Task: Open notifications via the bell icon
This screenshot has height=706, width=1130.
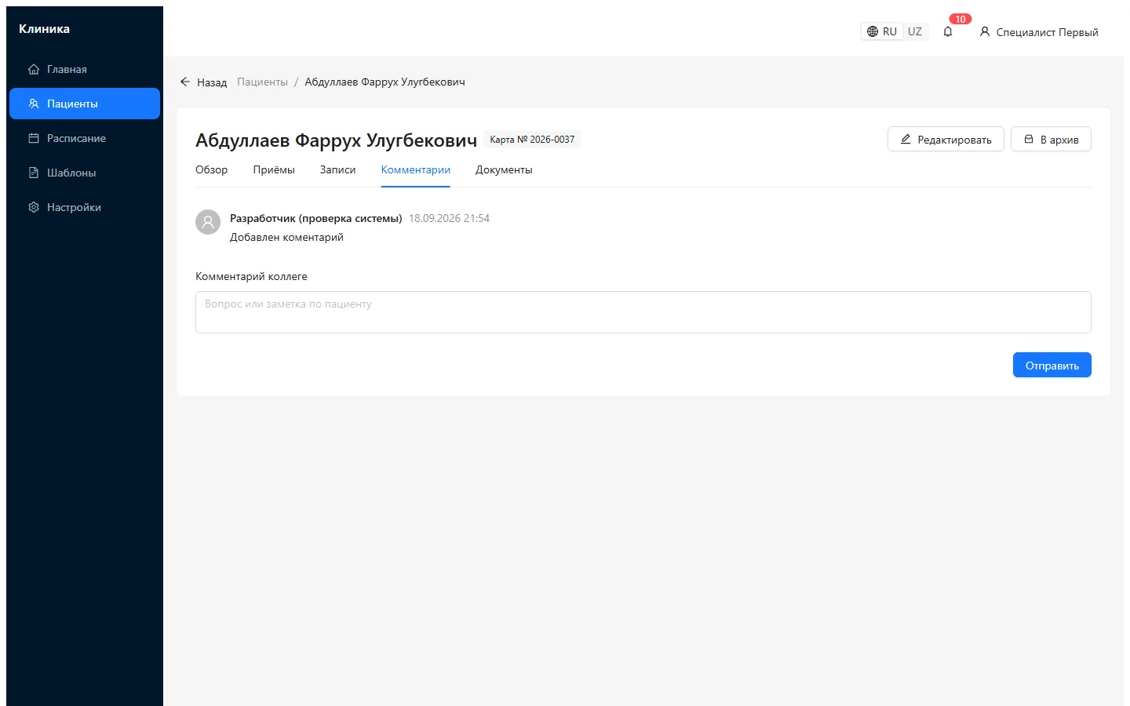Action: [948, 32]
